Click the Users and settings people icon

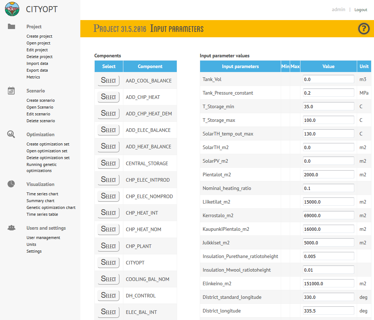[11, 228]
